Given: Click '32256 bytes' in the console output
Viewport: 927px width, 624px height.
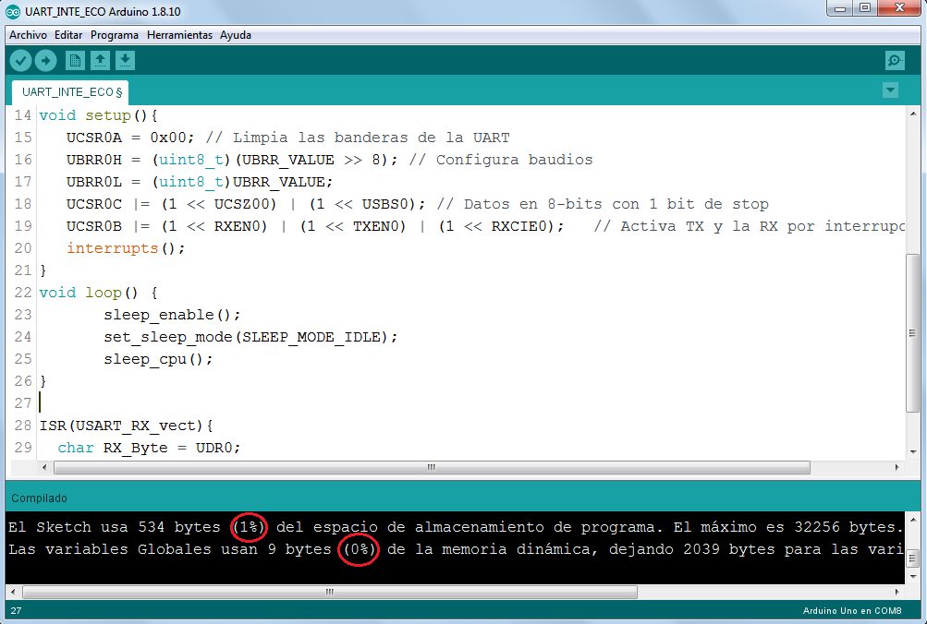Looking at the screenshot, I should click(x=845, y=527).
